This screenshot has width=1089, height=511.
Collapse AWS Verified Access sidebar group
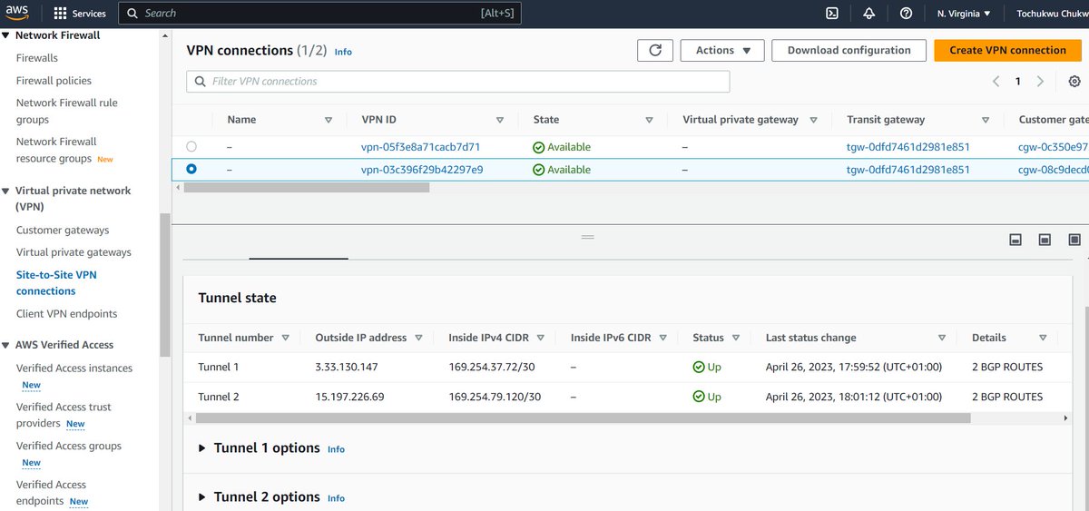point(6,345)
